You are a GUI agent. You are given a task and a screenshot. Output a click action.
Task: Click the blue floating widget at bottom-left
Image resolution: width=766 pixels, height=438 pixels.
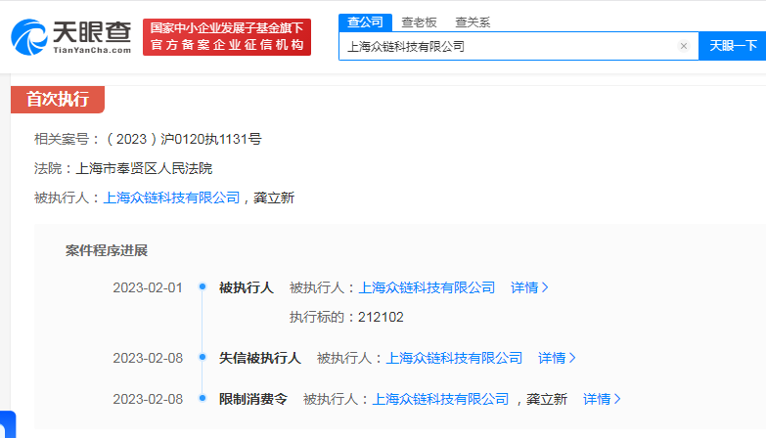click(8, 424)
